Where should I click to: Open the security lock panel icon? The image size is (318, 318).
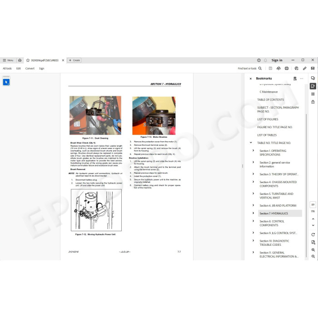313,102
